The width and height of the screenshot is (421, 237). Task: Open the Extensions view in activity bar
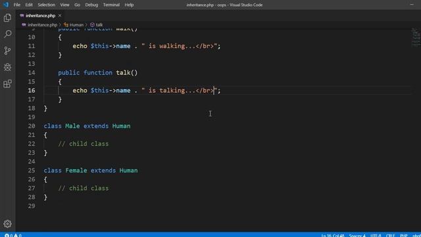pyautogui.click(x=7, y=84)
